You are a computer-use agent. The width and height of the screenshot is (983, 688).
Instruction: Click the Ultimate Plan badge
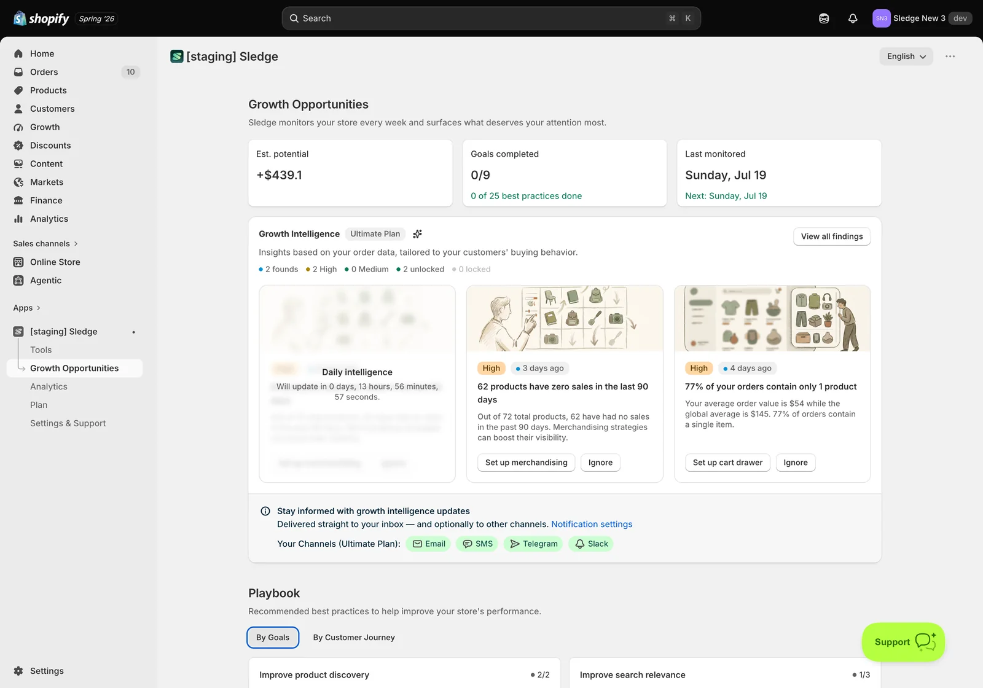[x=375, y=234]
